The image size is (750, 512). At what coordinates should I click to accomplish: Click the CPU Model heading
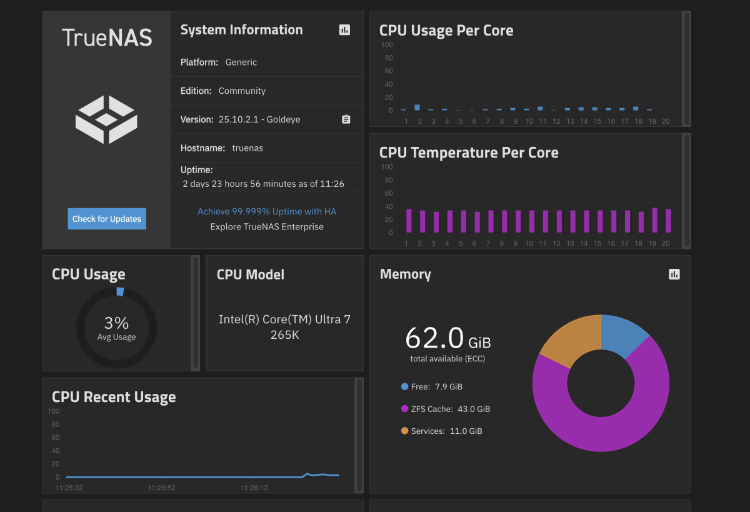(x=251, y=274)
